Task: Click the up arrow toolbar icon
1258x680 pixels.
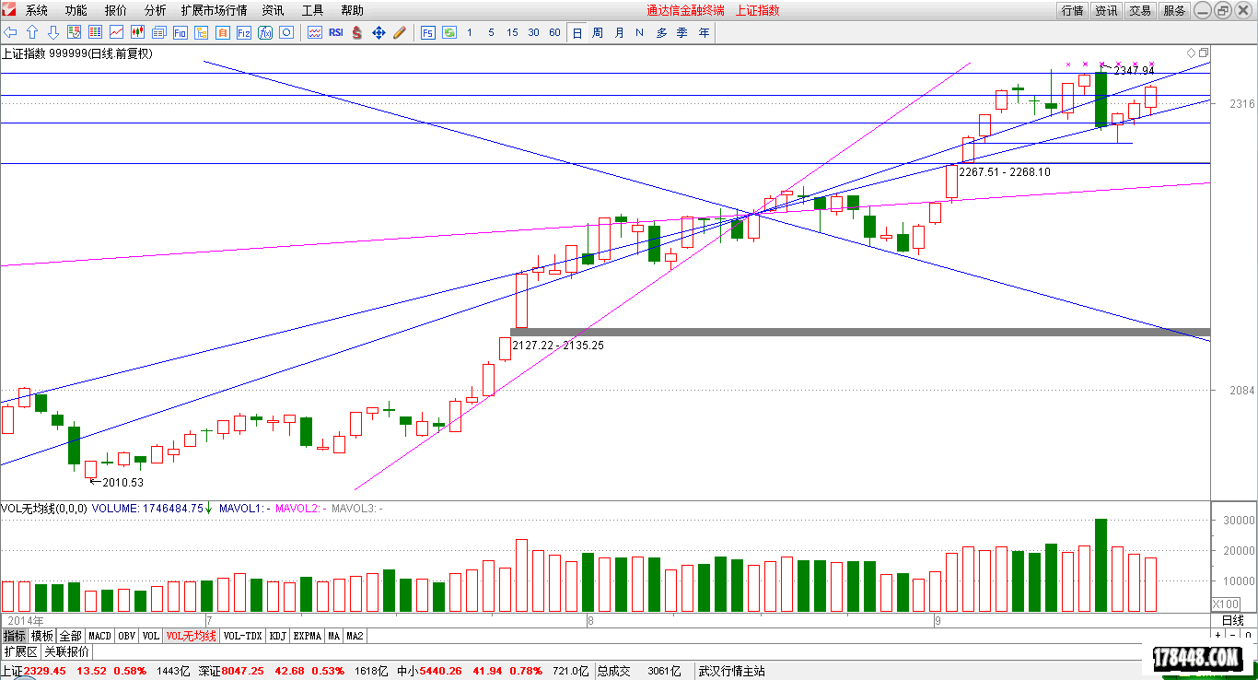Action: [31, 32]
